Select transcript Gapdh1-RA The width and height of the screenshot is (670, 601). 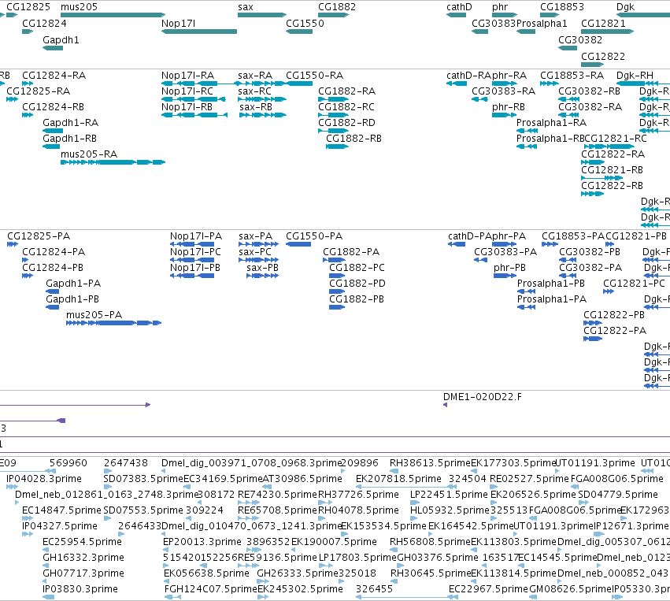point(71,123)
